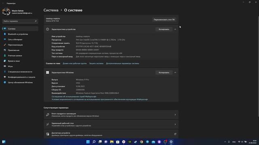Go to Персонализация settings
The image size is (259, 145).
point(15,45)
